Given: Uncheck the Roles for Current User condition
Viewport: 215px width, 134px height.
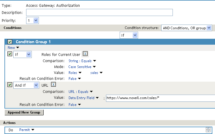Looking at the screenshot, I should 10,54.
